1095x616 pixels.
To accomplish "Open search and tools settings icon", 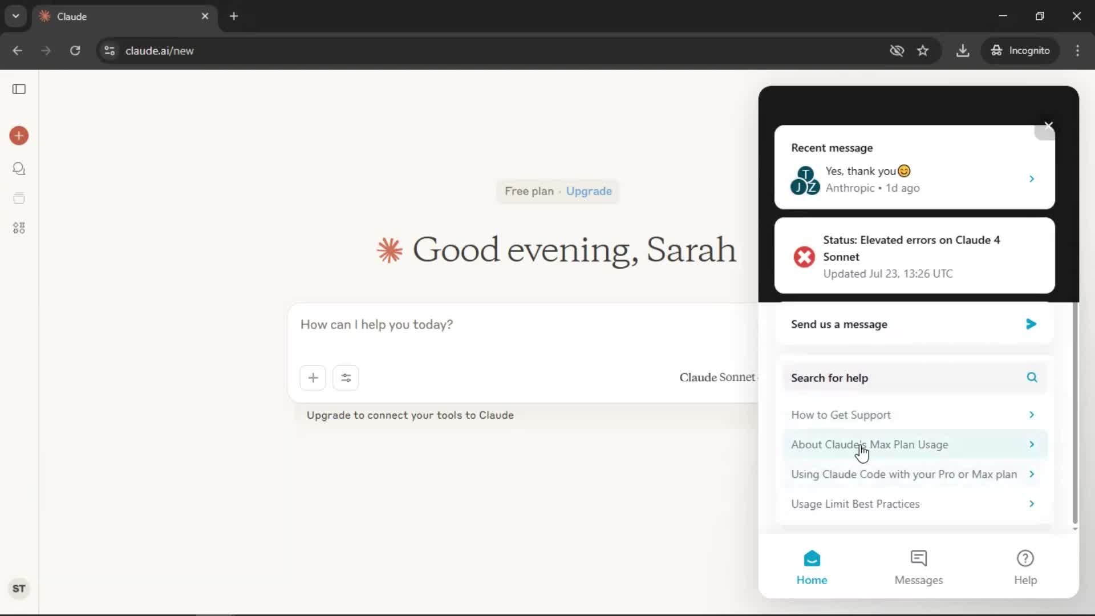I will (x=346, y=378).
